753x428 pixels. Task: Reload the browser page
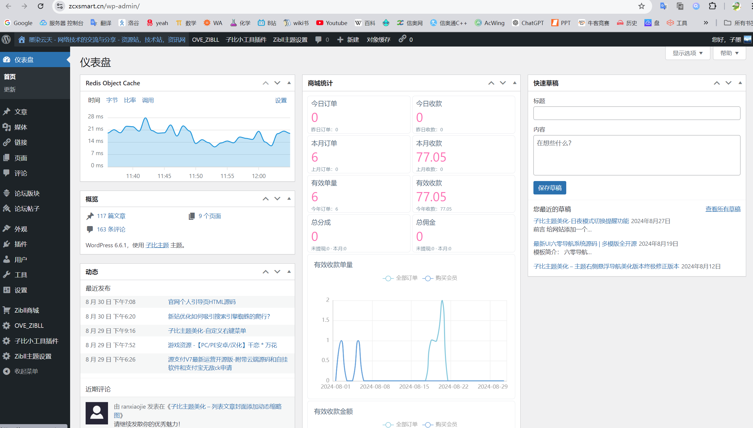[41, 6]
